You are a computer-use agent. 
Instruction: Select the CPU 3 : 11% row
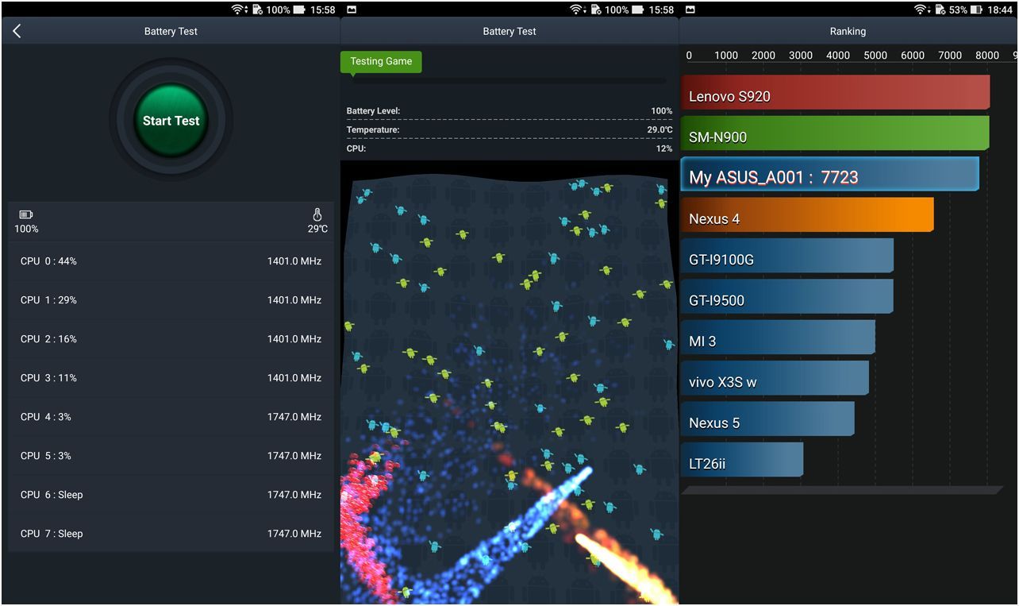tap(171, 378)
